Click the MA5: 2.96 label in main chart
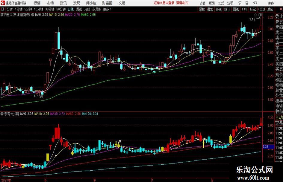The width and height of the screenshot is (283, 182). pos(42,15)
